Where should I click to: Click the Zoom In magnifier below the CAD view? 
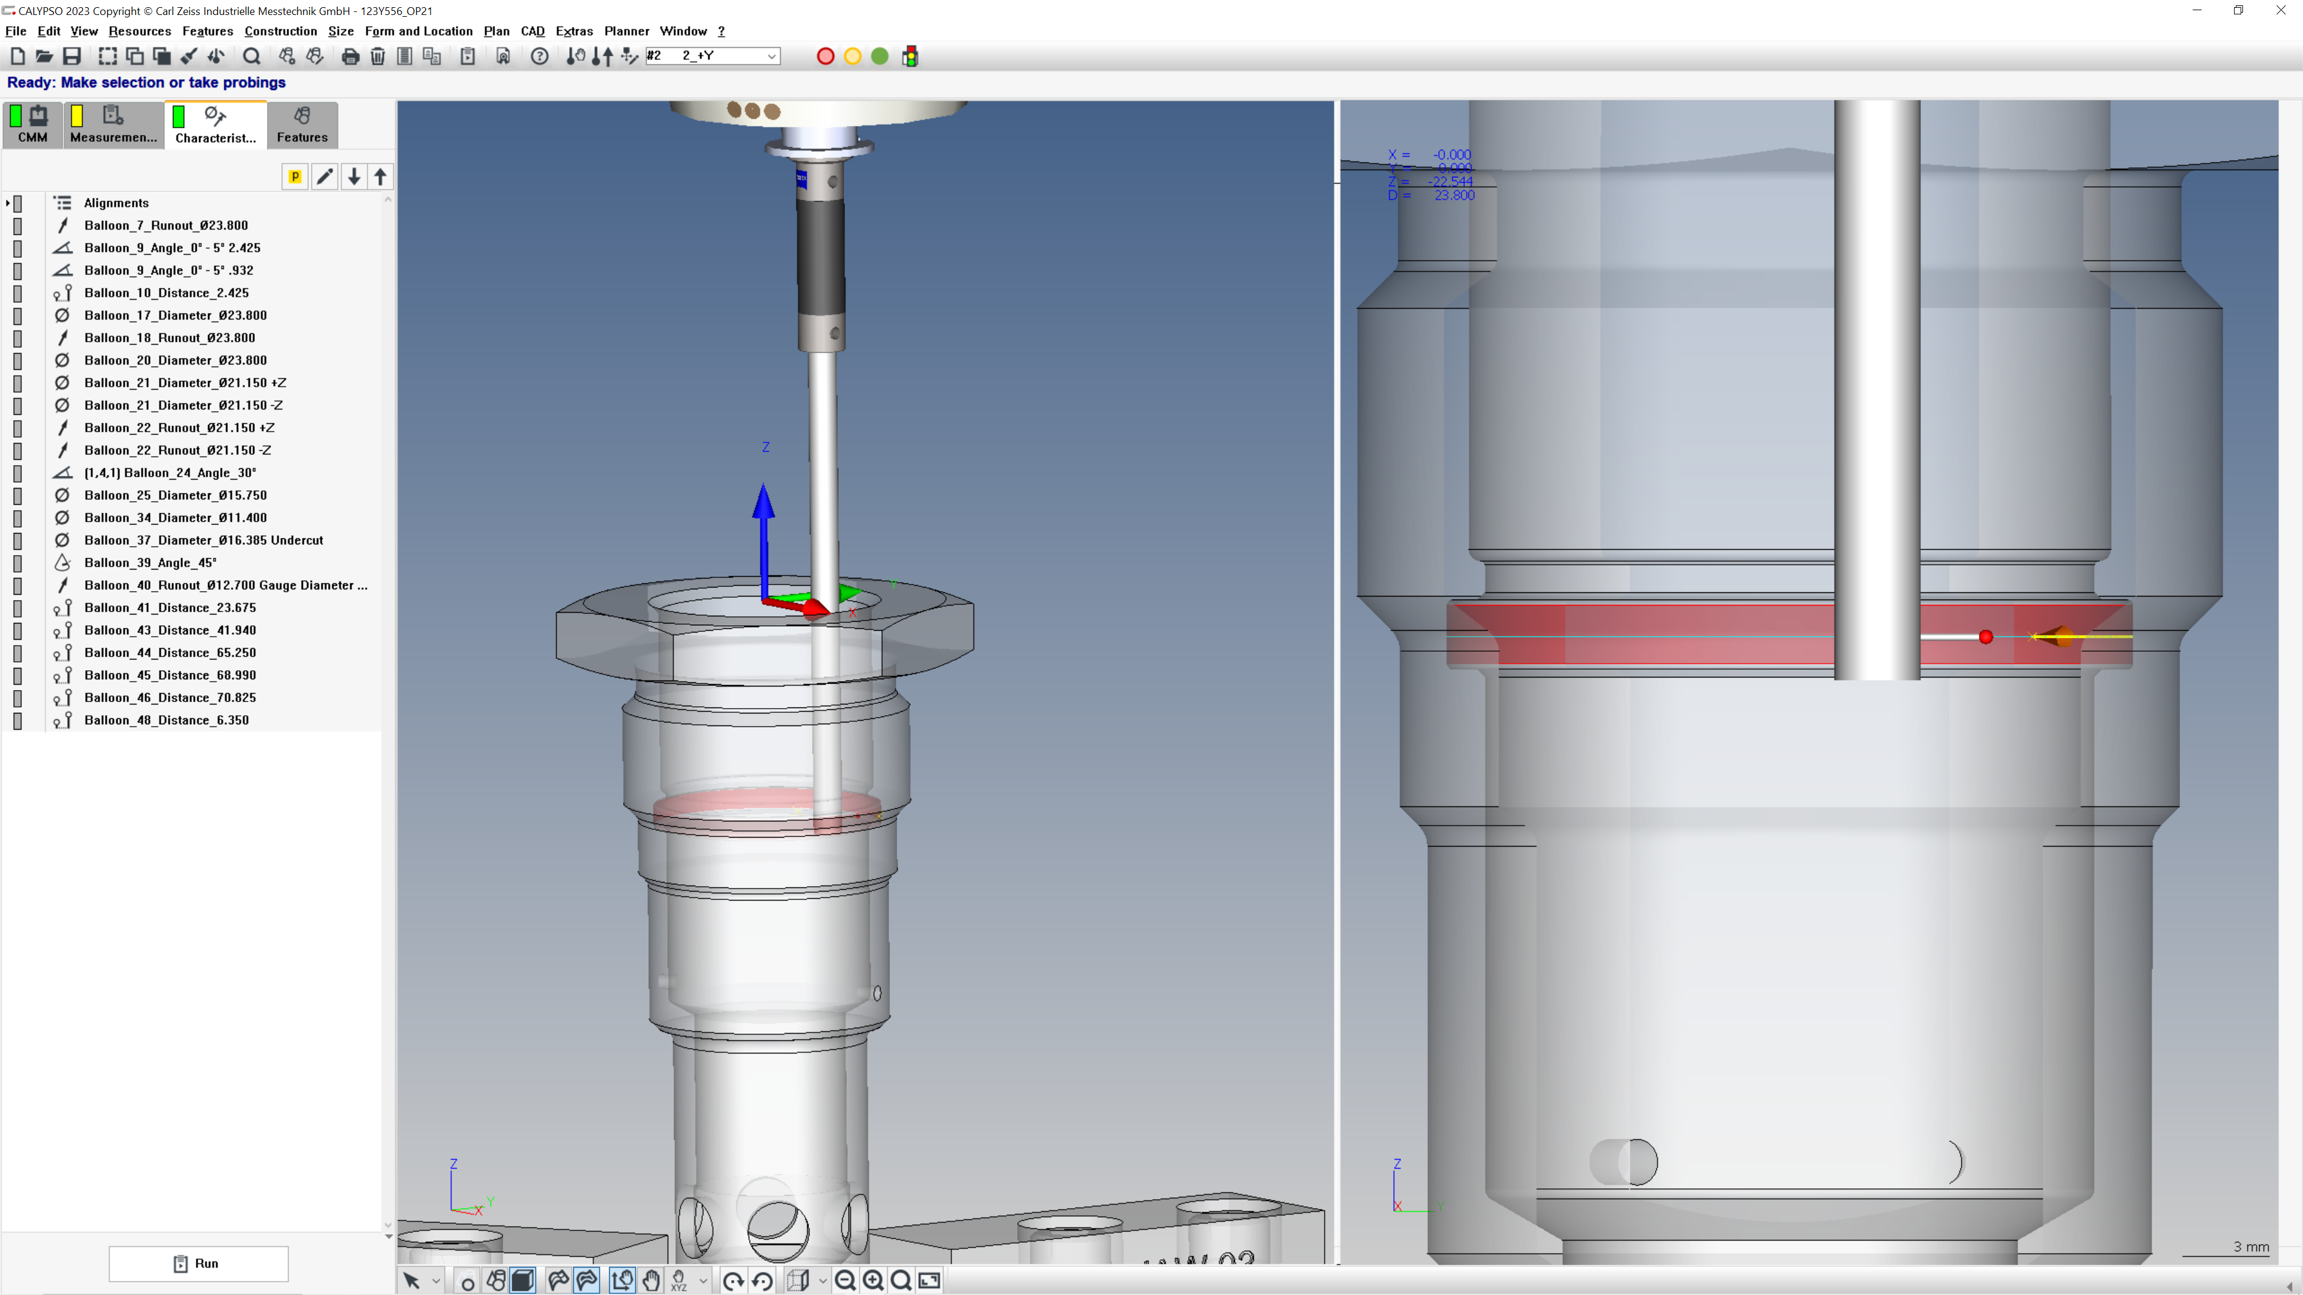873,1281
